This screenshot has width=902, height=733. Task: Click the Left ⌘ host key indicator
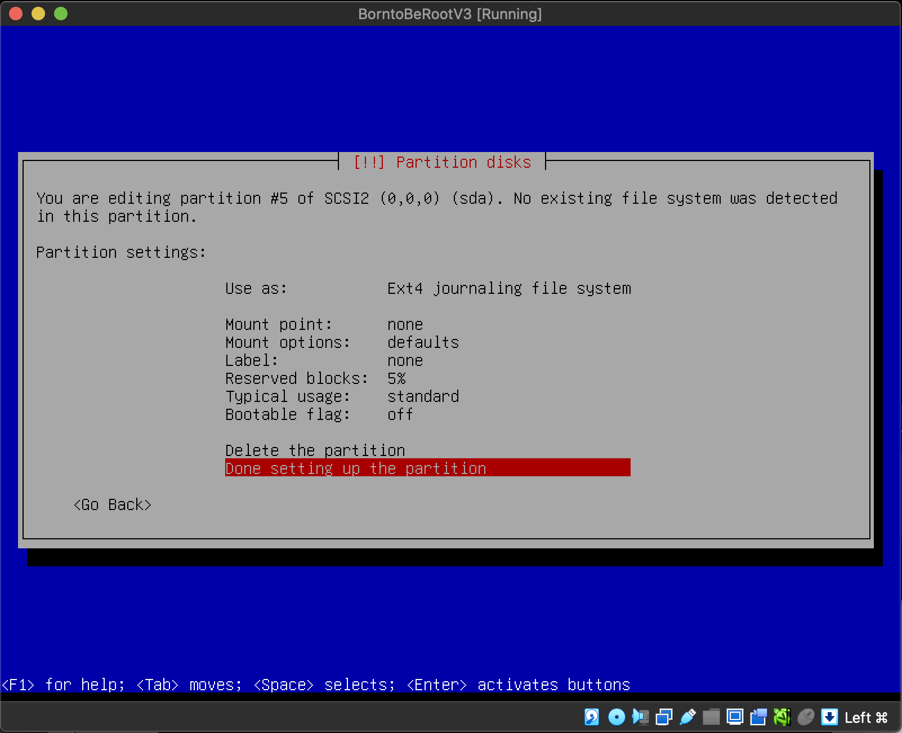[x=866, y=717]
